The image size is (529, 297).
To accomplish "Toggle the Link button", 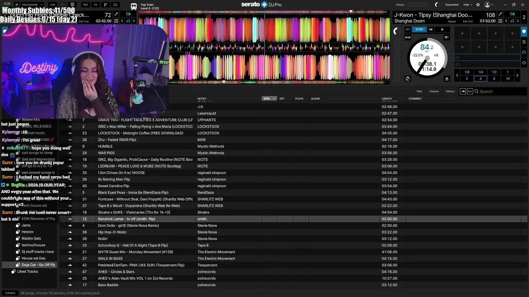I will pos(52,5).
